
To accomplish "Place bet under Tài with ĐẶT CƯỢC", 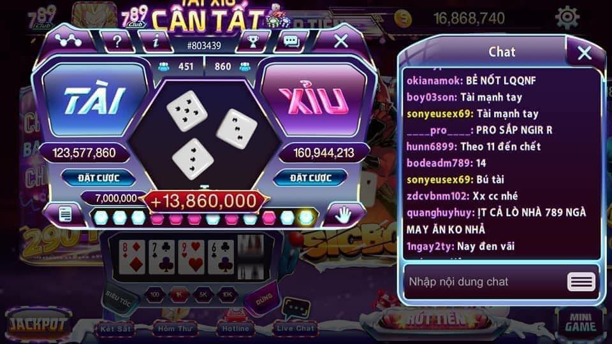I will [98, 178].
